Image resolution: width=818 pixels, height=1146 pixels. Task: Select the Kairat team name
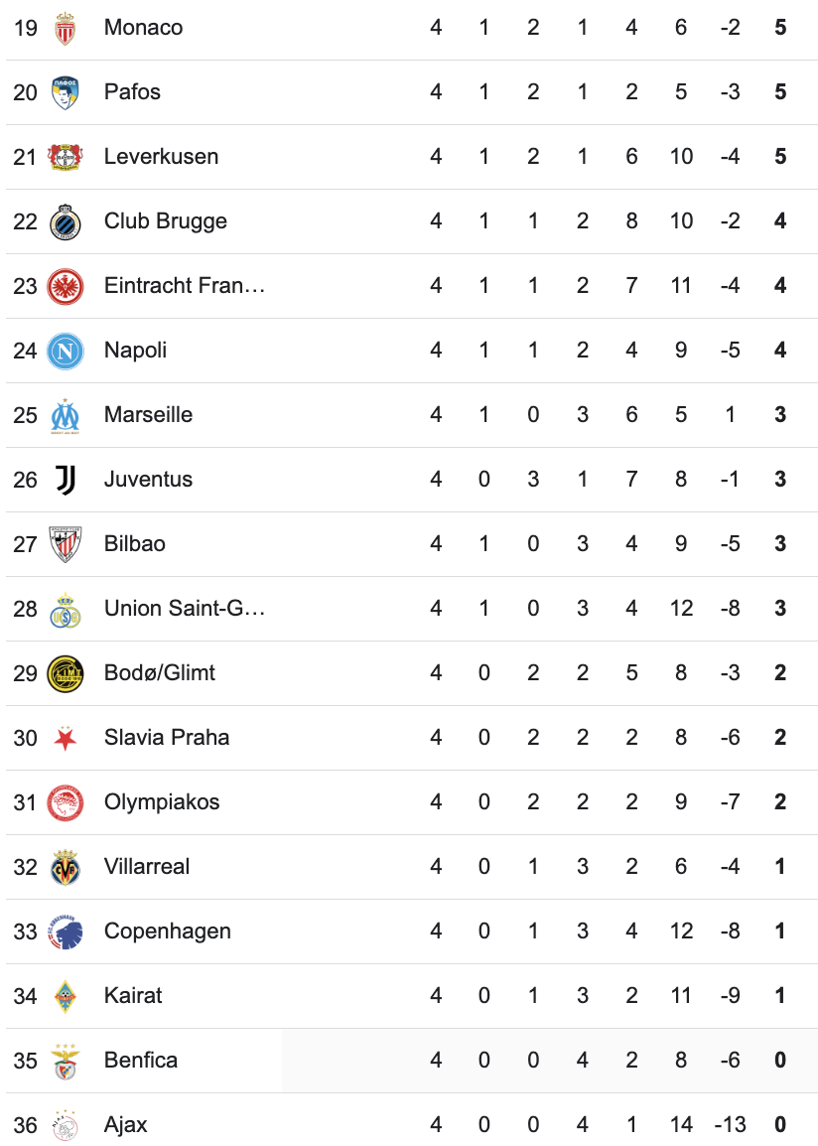(133, 996)
